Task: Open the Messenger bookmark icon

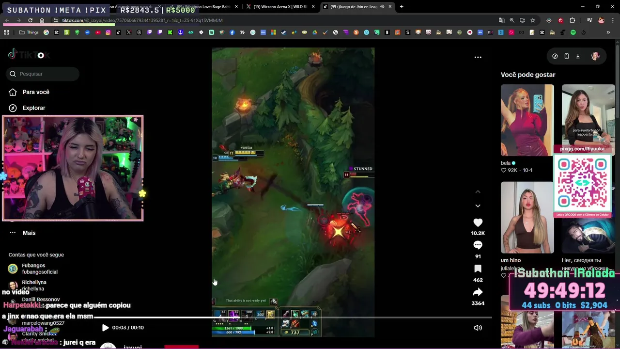Action: (x=88, y=32)
